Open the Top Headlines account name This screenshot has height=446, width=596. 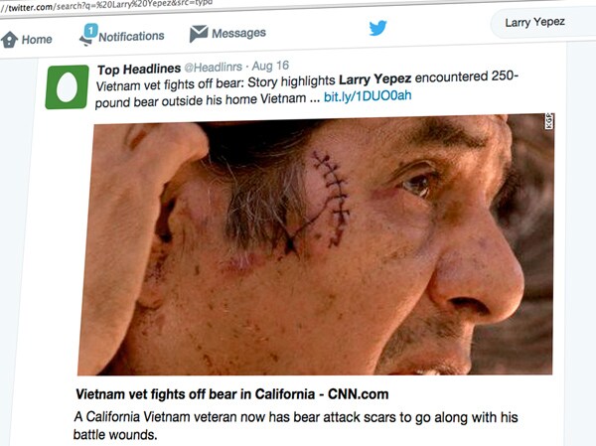point(138,70)
